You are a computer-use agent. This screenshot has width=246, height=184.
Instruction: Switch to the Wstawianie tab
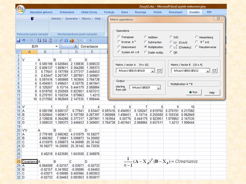(x=67, y=12)
